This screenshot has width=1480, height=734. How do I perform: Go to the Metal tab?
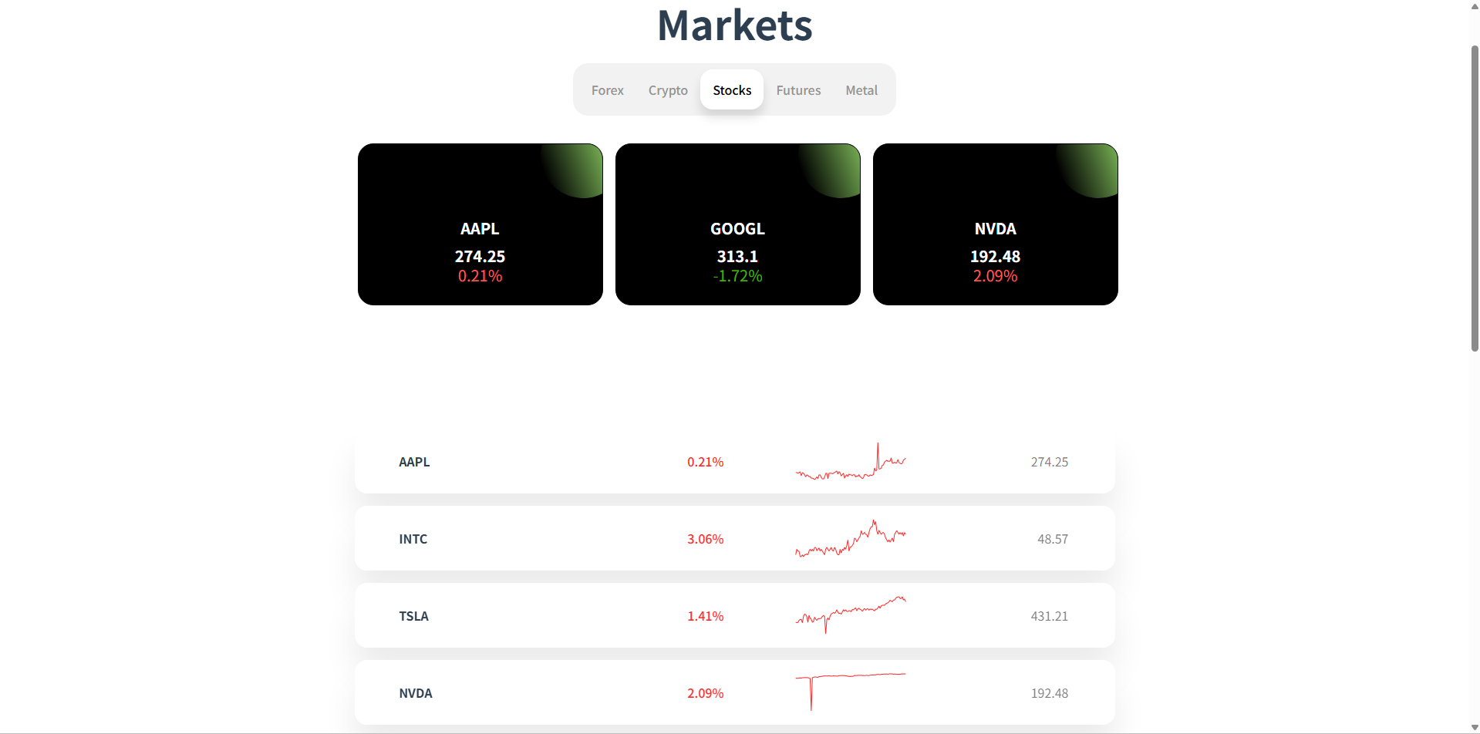(861, 90)
